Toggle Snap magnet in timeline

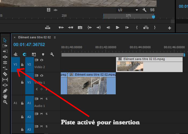tap(24, 54)
